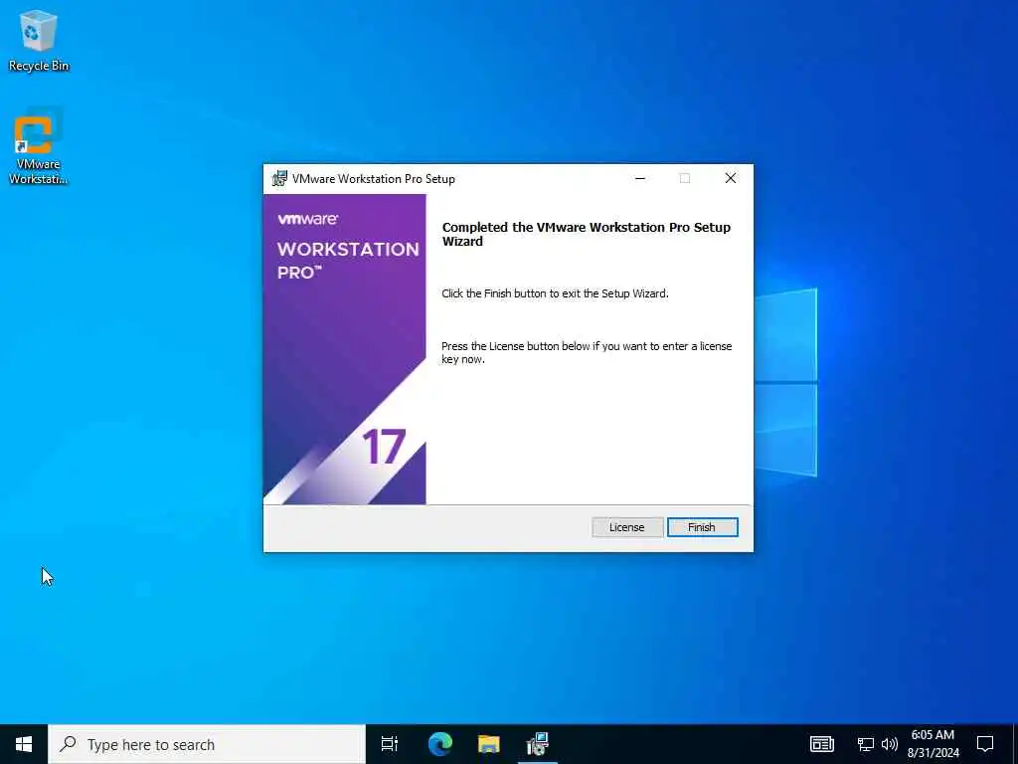Viewport: 1018px width, 764px height.
Task: Open File Explorer from the taskbar
Action: [489, 744]
